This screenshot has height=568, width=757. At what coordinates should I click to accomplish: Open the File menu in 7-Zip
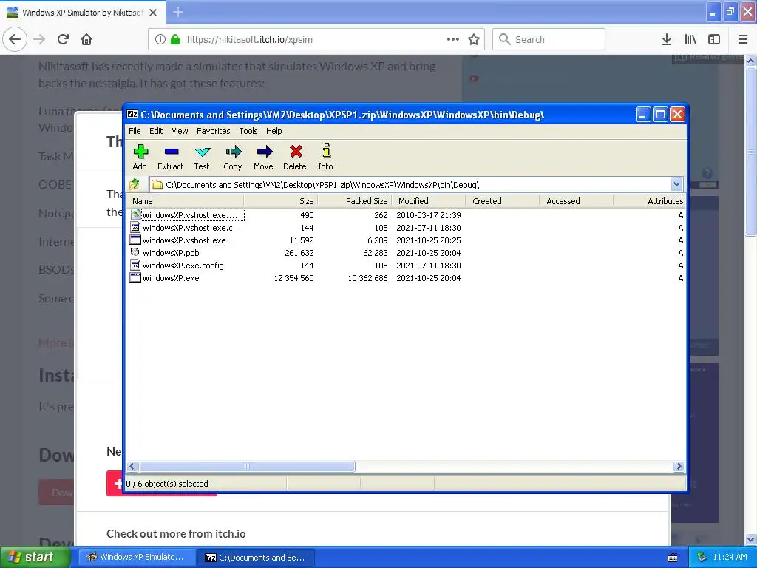point(135,131)
